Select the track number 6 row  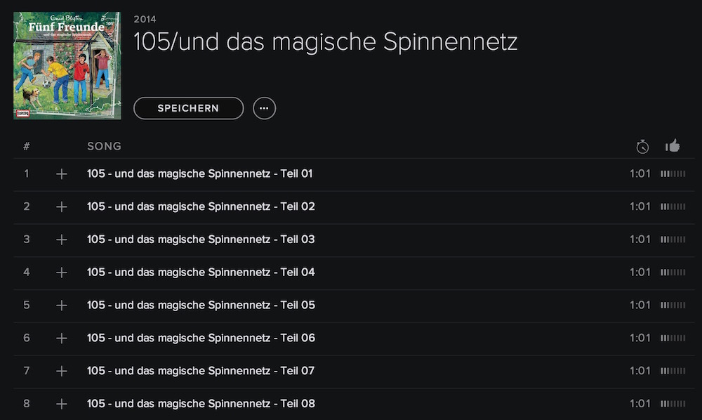coord(354,338)
